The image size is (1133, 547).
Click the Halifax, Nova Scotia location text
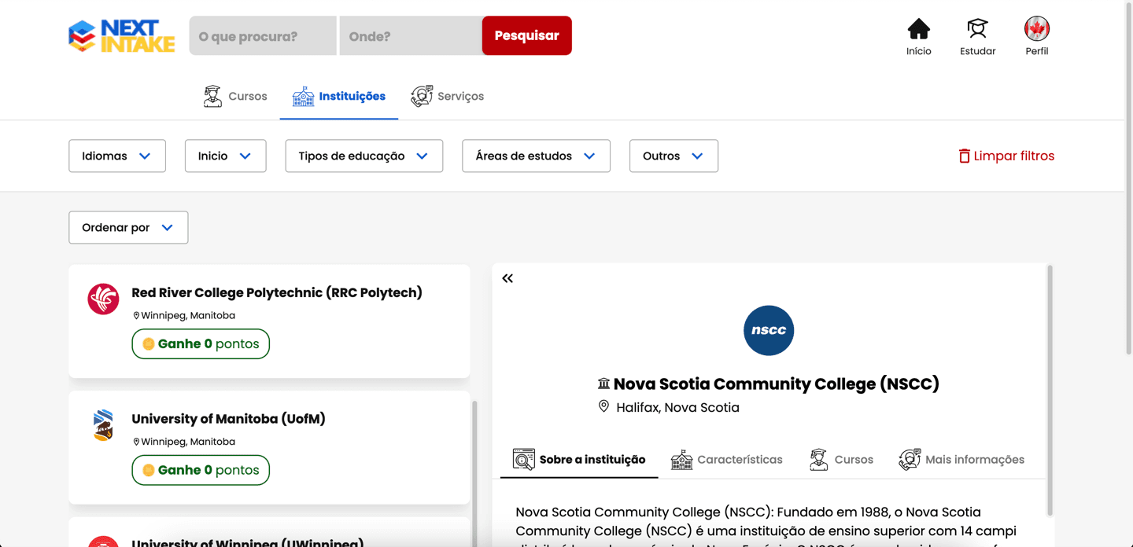point(678,407)
